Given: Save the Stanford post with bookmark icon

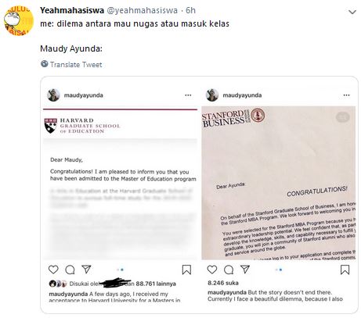Looking at the screenshot, I should 345,270.
